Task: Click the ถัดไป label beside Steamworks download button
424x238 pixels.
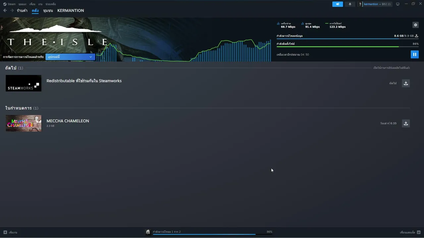Action: (x=393, y=83)
